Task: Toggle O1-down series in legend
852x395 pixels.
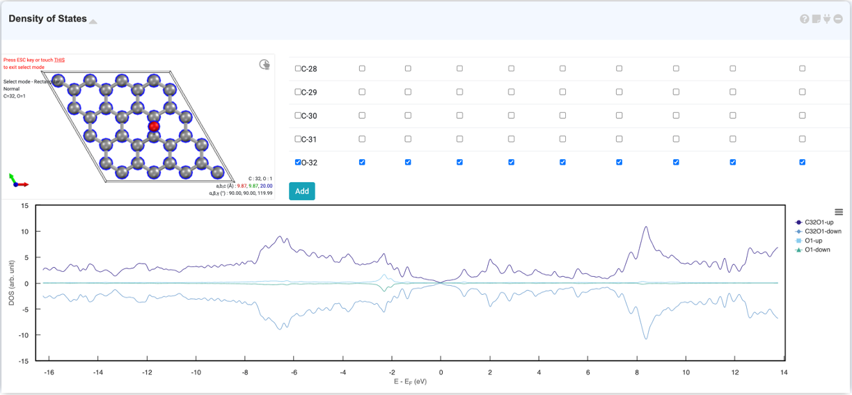Action: (817, 250)
